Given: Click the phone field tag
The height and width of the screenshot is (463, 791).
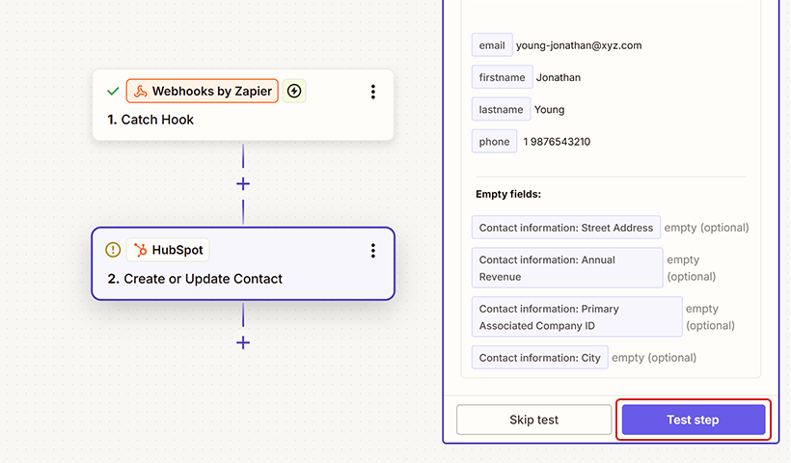Looking at the screenshot, I should coord(494,142).
